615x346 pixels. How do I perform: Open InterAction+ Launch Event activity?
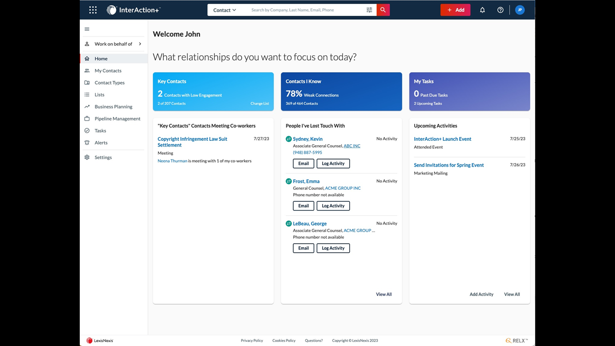(443, 139)
